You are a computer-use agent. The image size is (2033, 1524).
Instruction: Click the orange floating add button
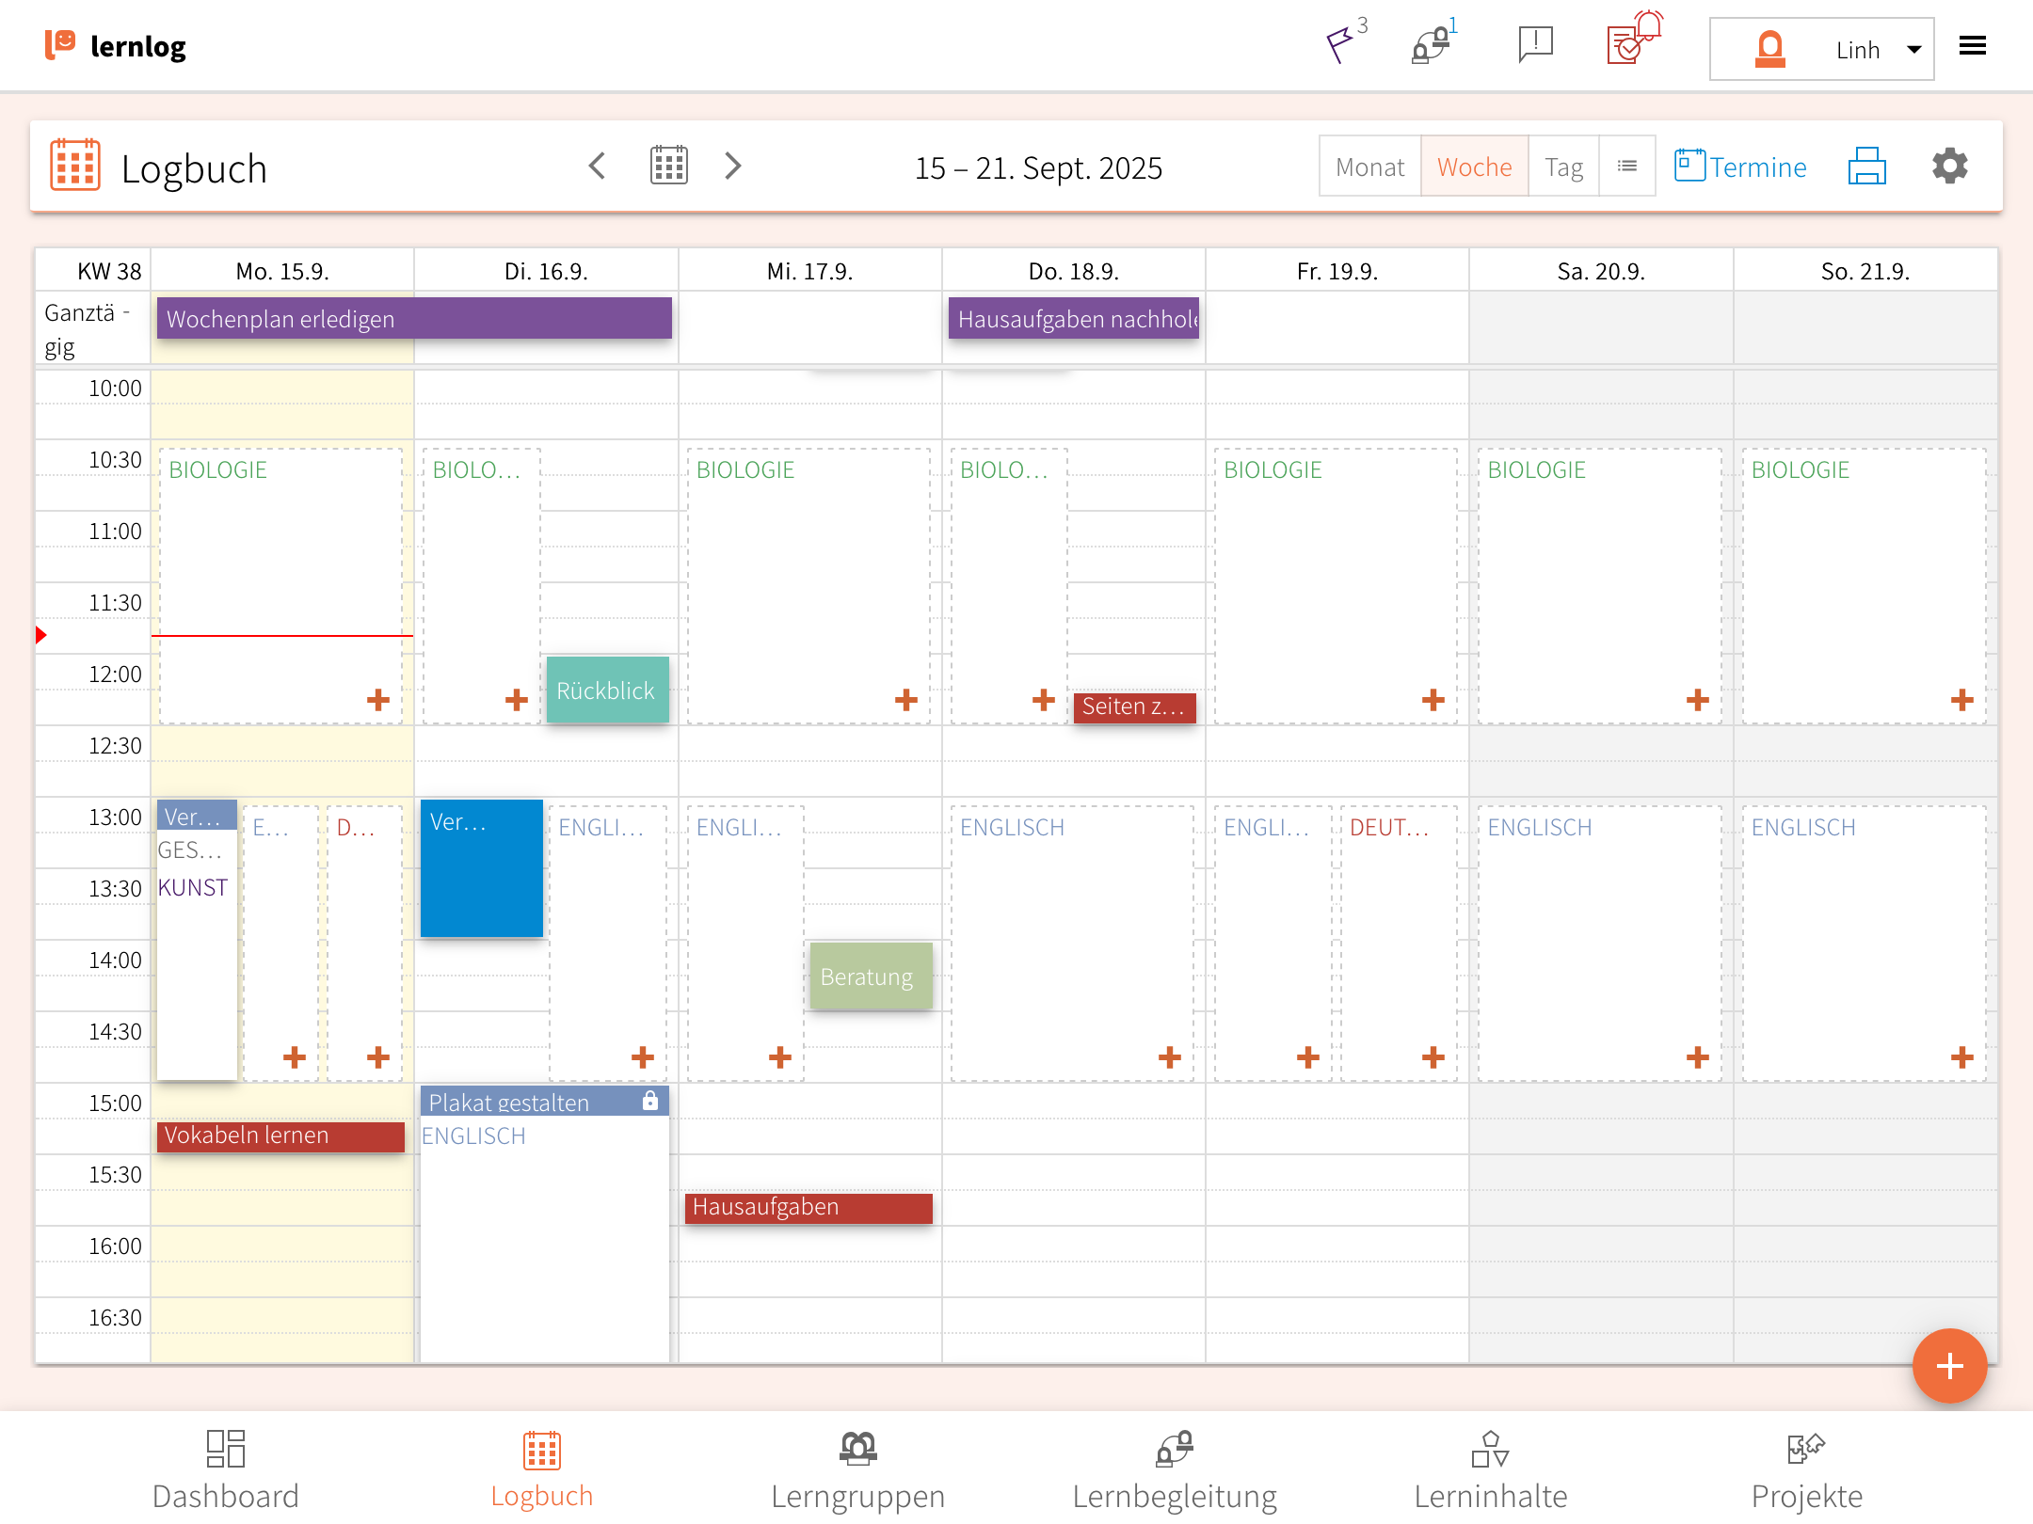(x=1948, y=1365)
